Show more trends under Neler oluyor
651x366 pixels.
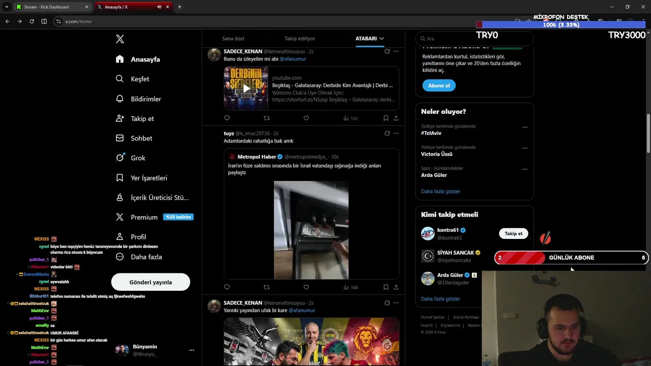point(440,191)
